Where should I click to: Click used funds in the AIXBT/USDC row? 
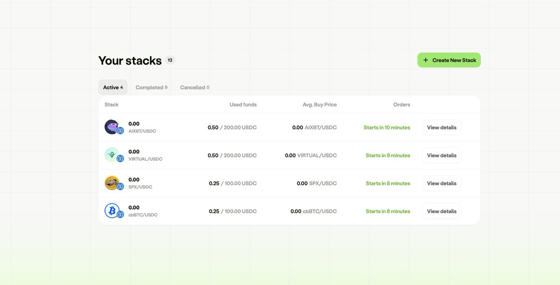232,127
